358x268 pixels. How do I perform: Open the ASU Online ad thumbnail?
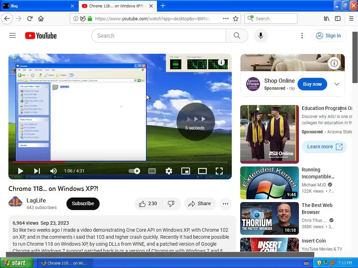click(270, 134)
